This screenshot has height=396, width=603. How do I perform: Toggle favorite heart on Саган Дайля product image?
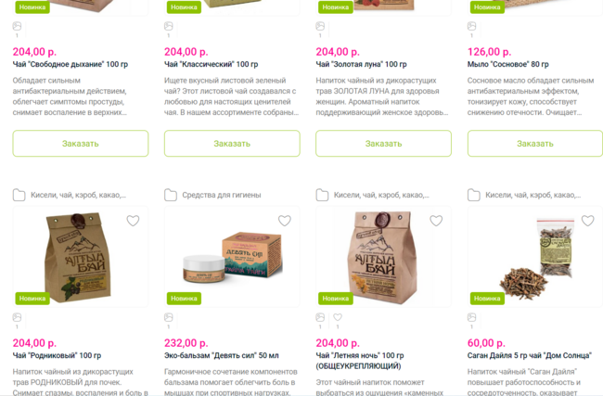point(587,221)
